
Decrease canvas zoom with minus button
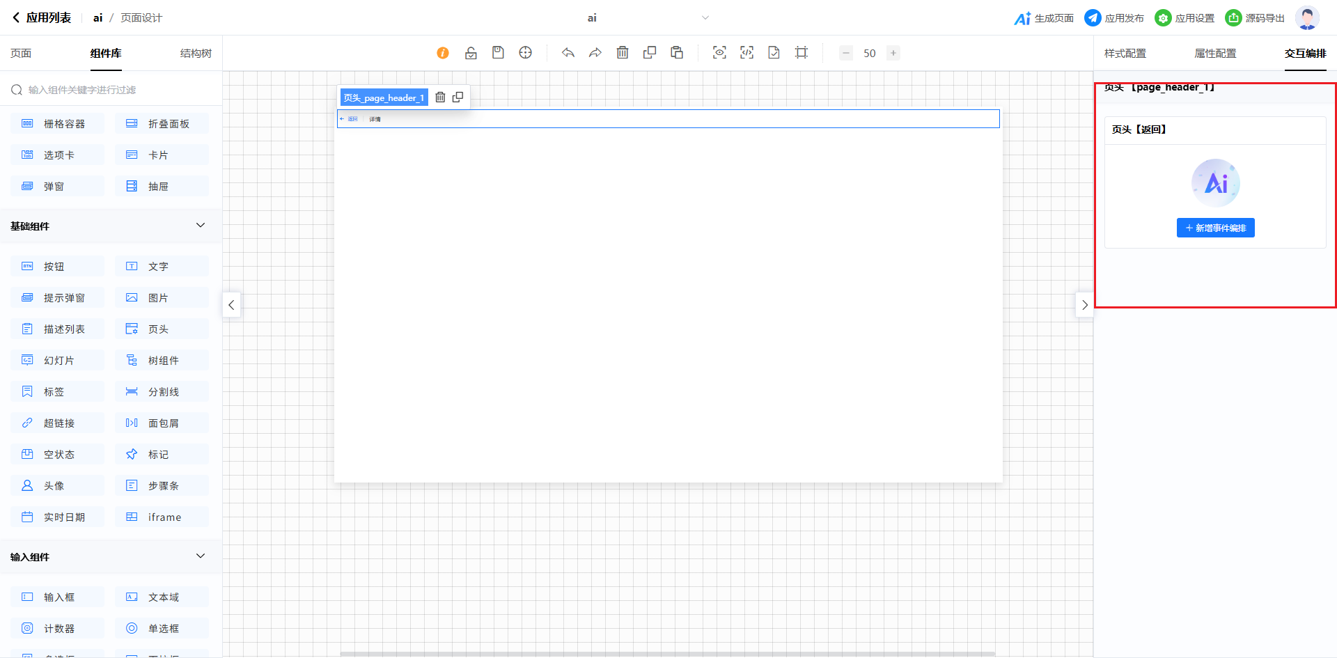[x=846, y=53]
